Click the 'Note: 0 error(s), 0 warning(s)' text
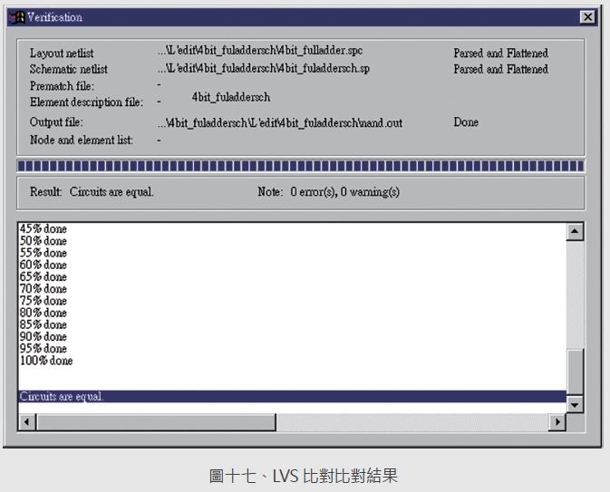This screenshot has height=492, width=610. pyautogui.click(x=328, y=192)
